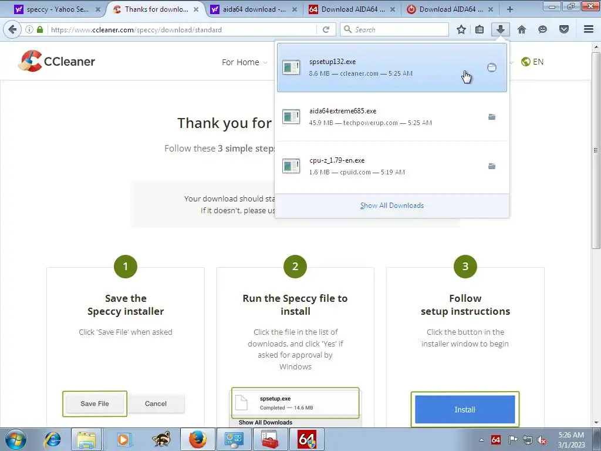Click Show All Downloads link
The image size is (601, 451).
[x=392, y=206]
